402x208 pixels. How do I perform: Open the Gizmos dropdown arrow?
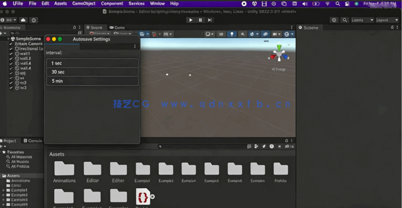pos(292,34)
